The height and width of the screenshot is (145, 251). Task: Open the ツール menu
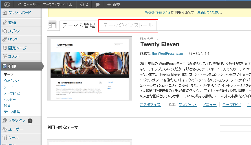[x=14, y=138]
